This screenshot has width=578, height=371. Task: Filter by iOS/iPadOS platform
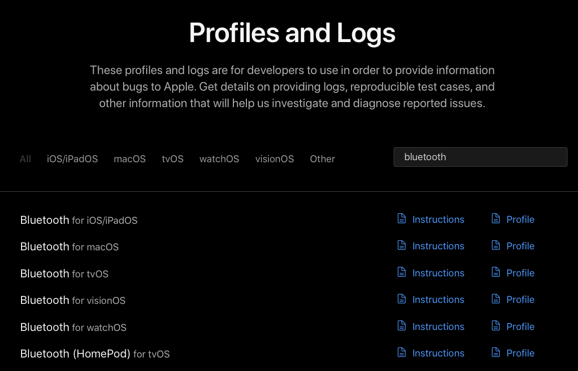click(x=72, y=159)
